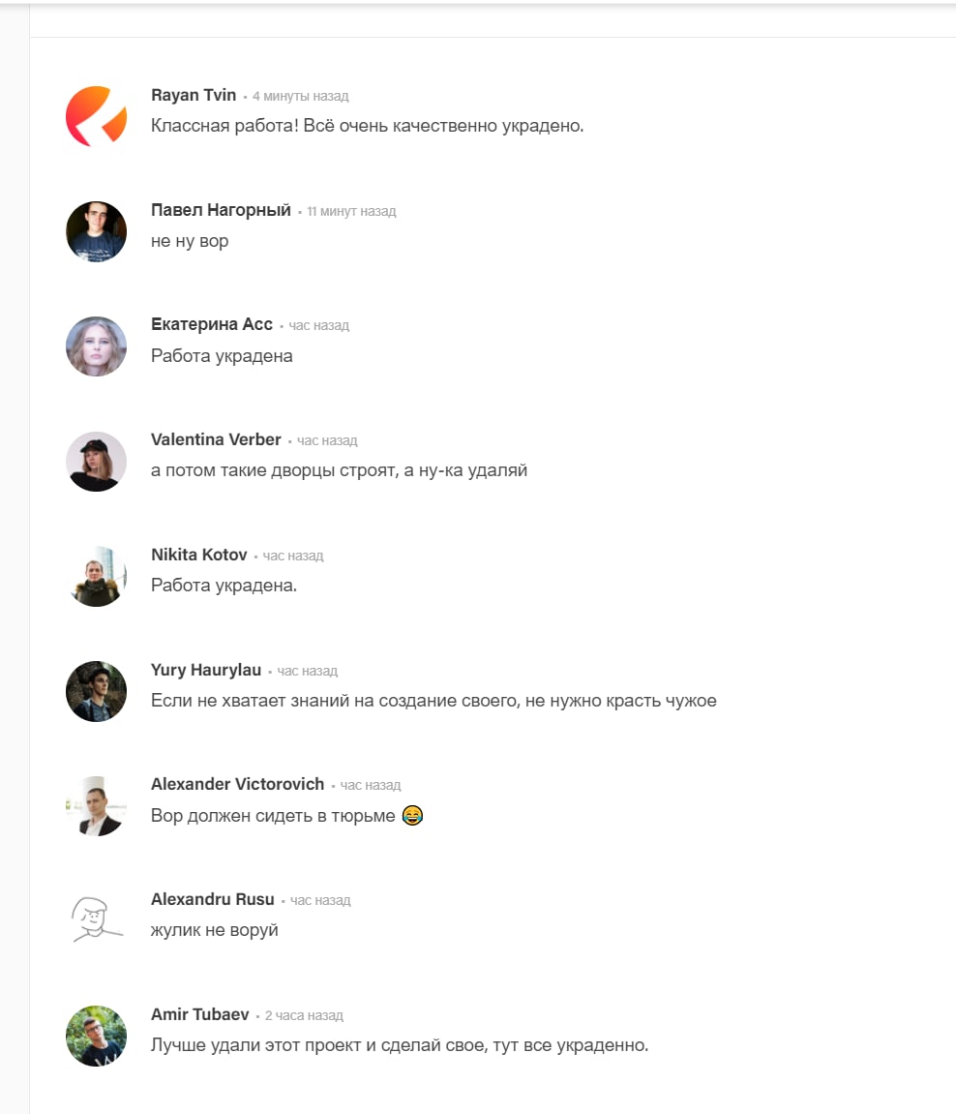Select Valentina Verber's avatar image
This screenshot has width=956, height=1114.
[96, 461]
